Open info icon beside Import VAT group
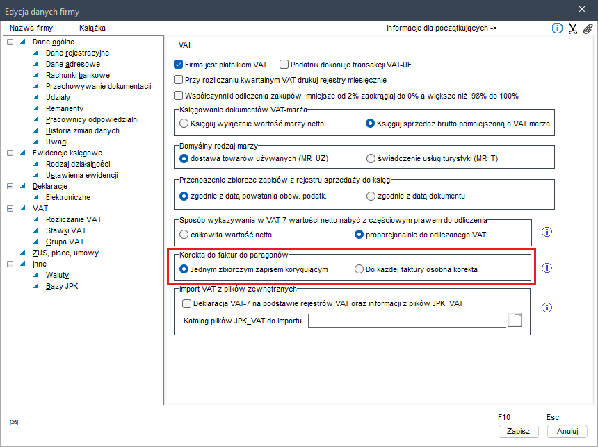This screenshot has width=598, height=447. click(547, 307)
